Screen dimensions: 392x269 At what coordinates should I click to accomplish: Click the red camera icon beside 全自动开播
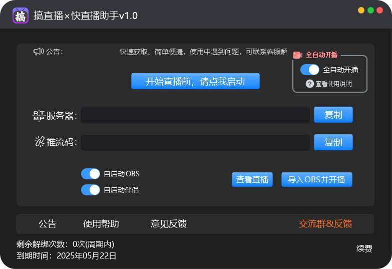(x=297, y=55)
